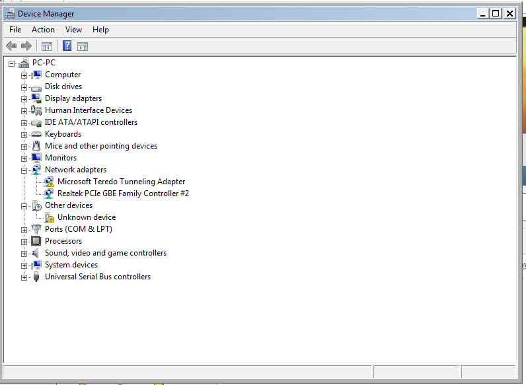This screenshot has width=526, height=385.
Task: Click the Processors chip icon
Action: pos(36,241)
